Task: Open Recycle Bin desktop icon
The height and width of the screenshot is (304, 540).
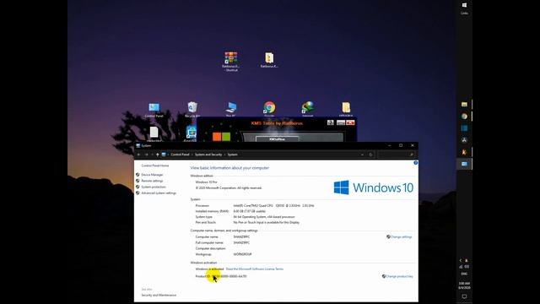Action: click(x=192, y=110)
